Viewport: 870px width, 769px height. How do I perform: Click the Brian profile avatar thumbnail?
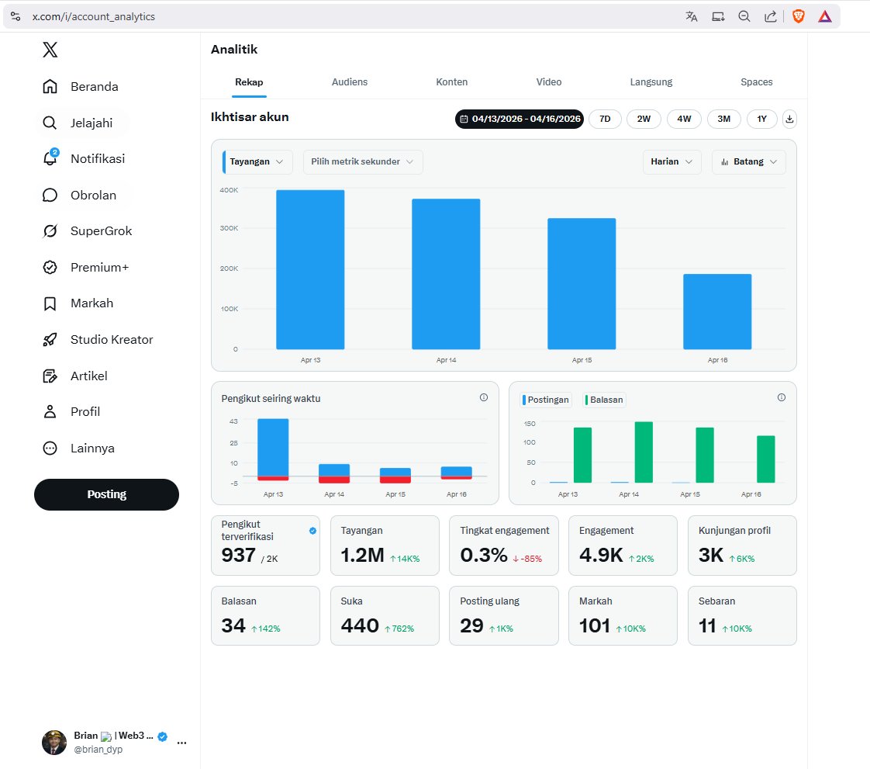(54, 743)
